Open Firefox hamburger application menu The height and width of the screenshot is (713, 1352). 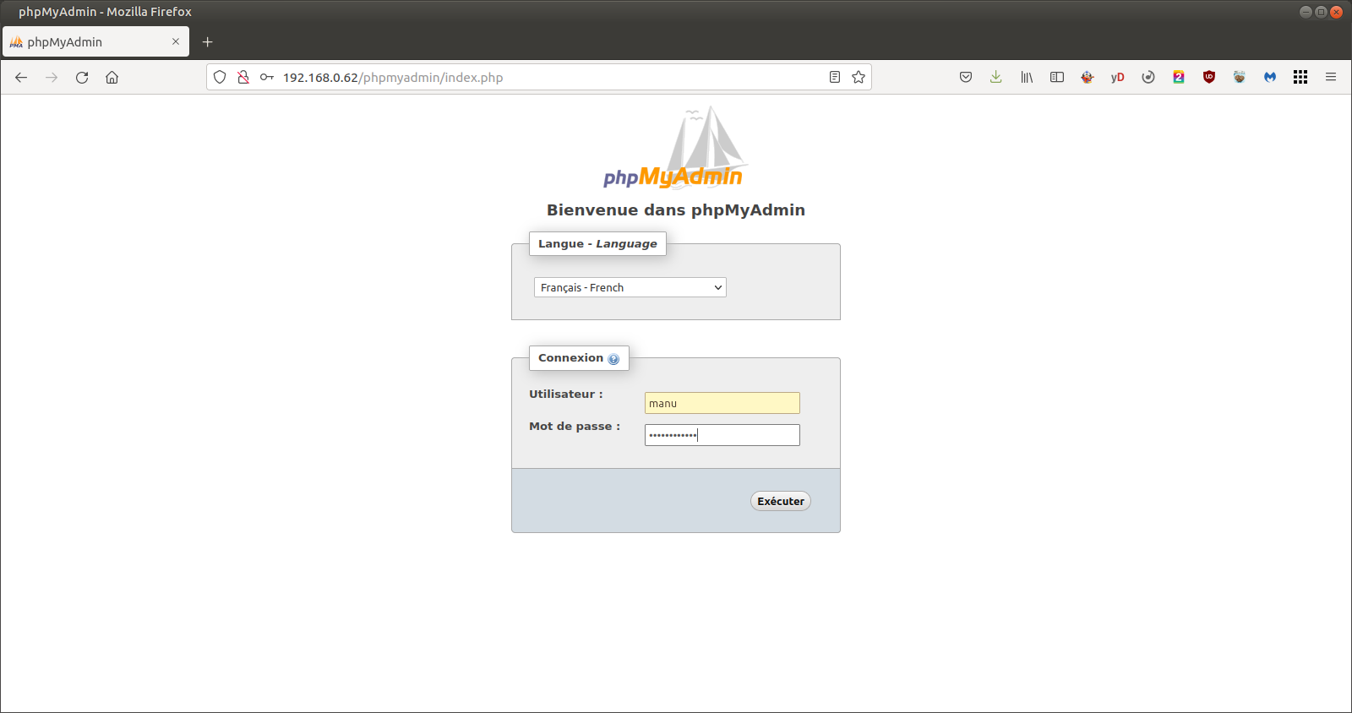[x=1331, y=77]
